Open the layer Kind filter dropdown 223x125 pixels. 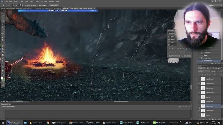coord(202,68)
